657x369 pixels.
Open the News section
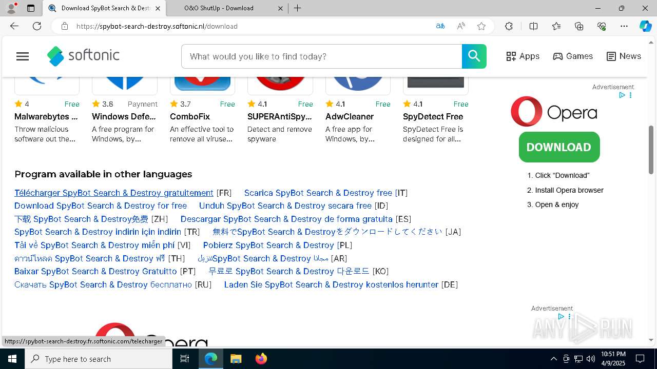pyautogui.click(x=624, y=56)
